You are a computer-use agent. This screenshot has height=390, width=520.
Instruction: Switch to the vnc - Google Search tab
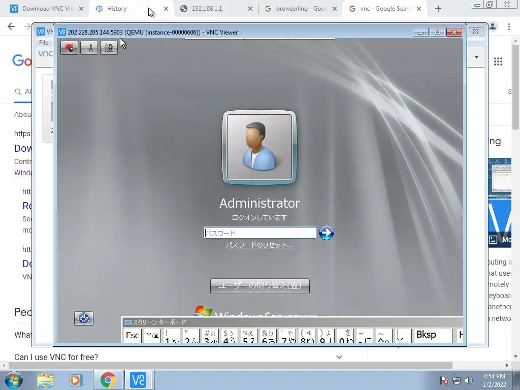[x=385, y=9]
